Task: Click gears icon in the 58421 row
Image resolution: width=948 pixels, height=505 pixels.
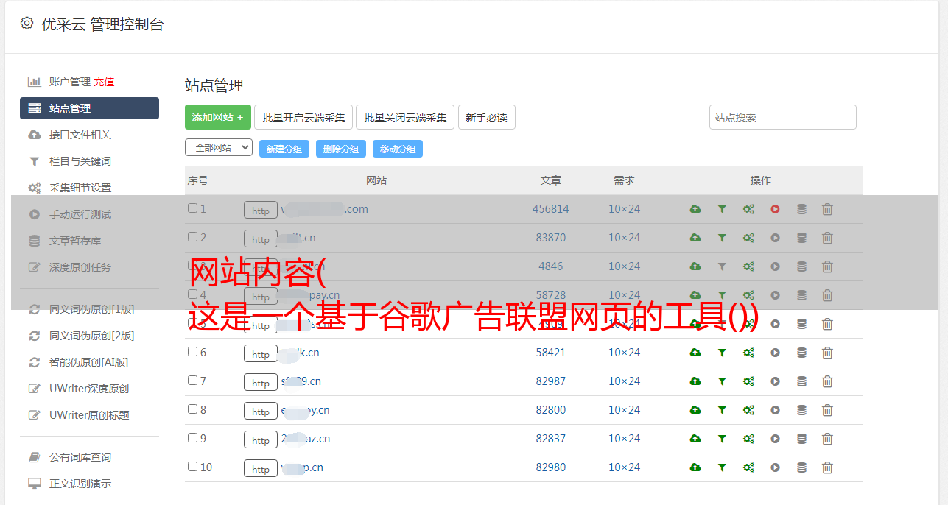Action: tap(748, 353)
